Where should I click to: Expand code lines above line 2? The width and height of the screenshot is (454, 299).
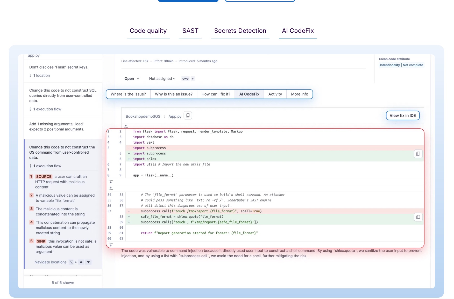click(x=126, y=126)
